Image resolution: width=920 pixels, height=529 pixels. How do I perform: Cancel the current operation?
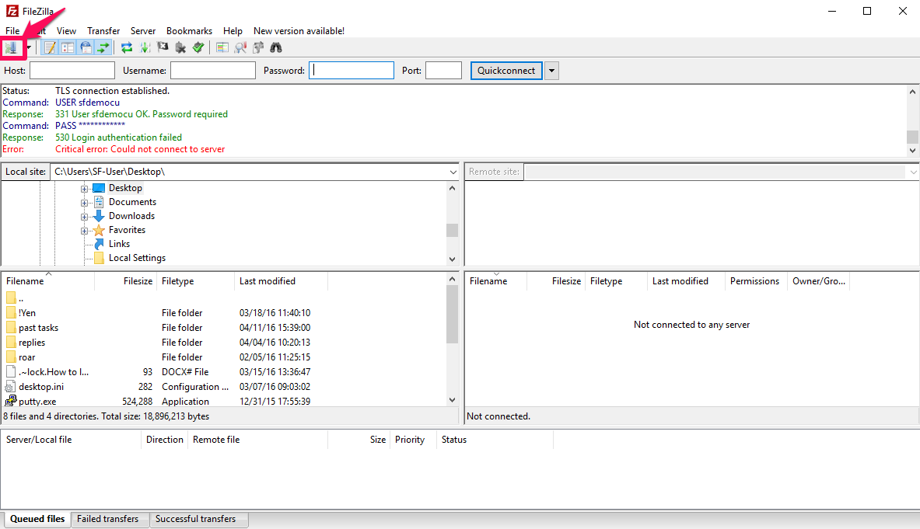pyautogui.click(x=163, y=47)
